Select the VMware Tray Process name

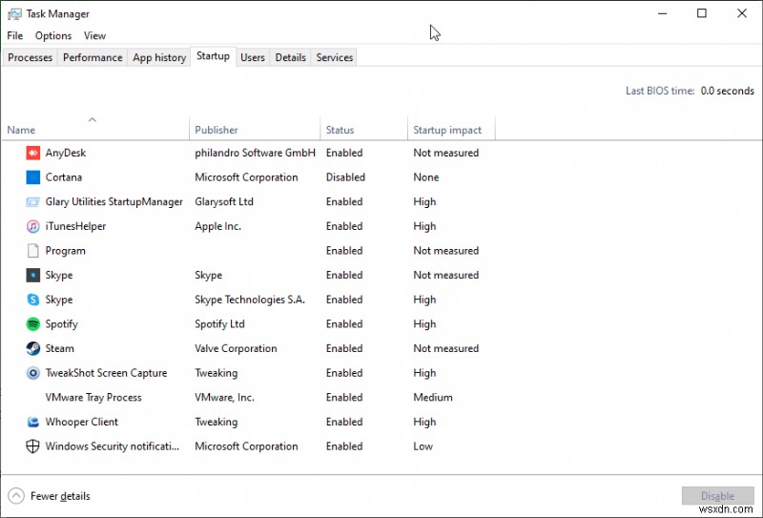click(x=93, y=397)
